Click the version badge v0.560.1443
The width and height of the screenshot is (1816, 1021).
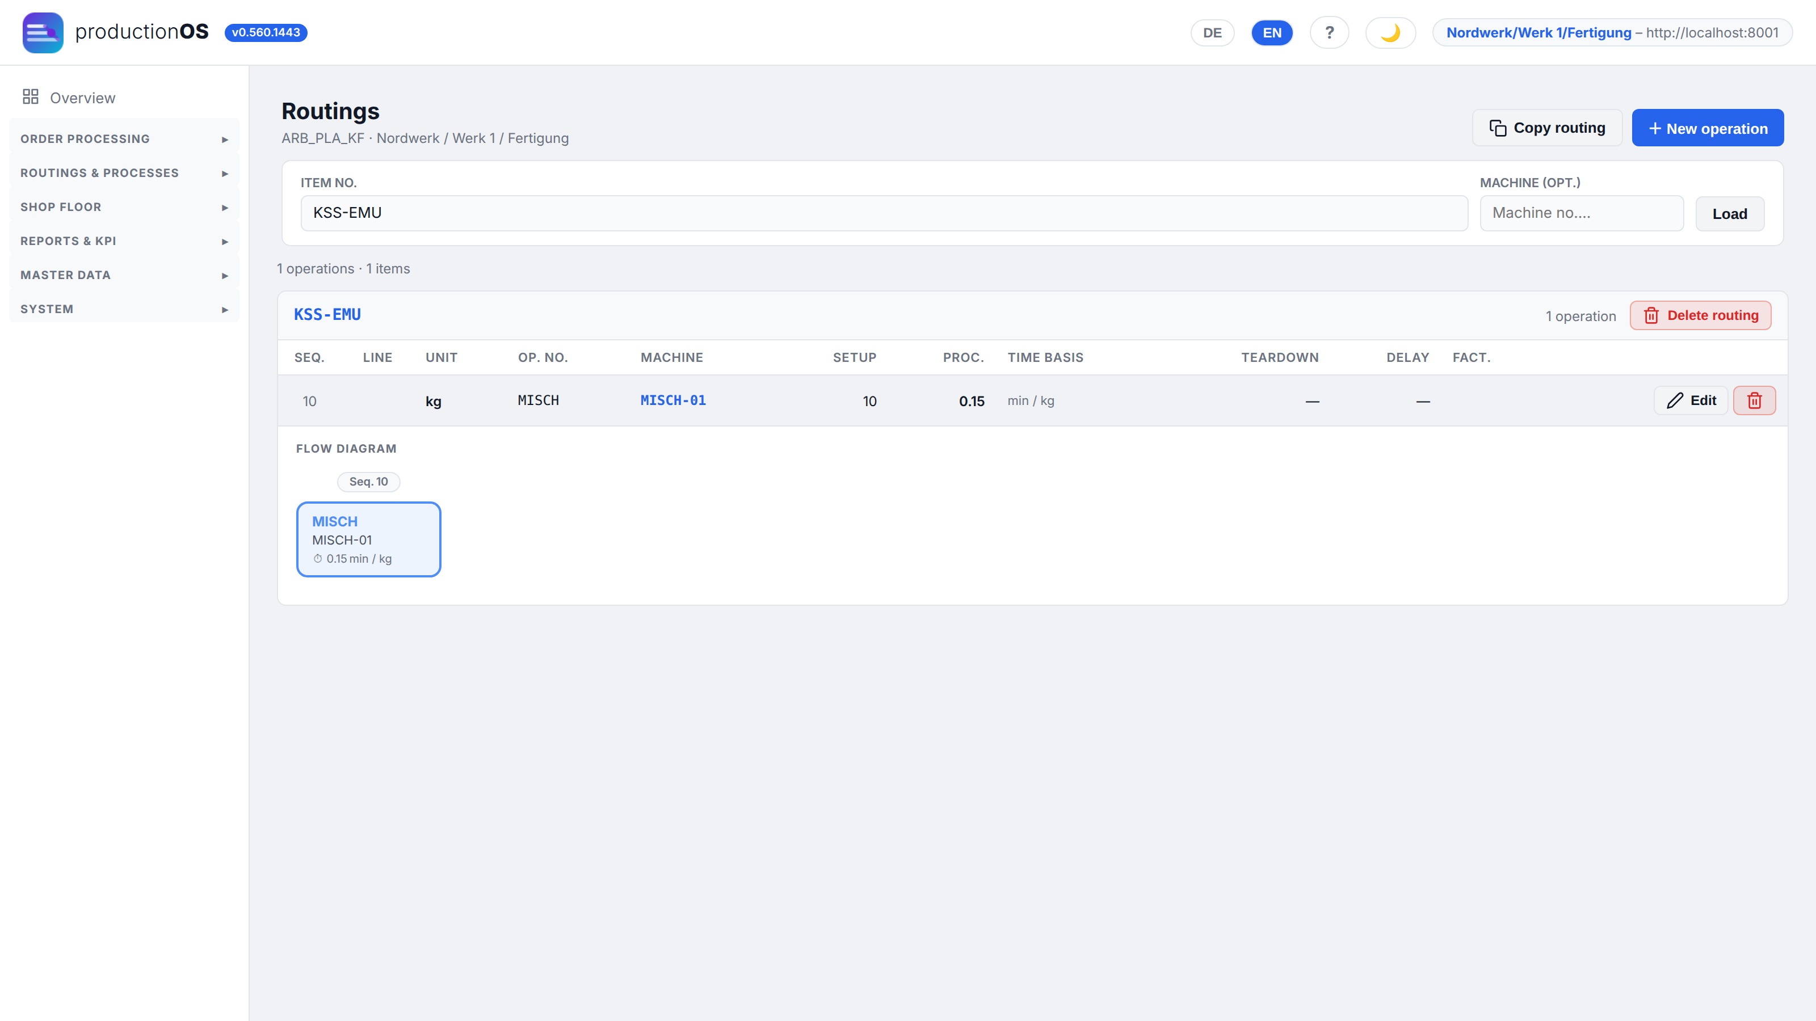point(266,32)
